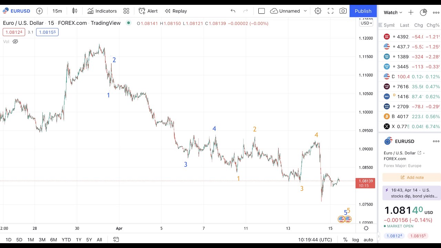Screen dimensions: 441x248
Task: Change the candlestick chart style
Action: tap(75, 11)
